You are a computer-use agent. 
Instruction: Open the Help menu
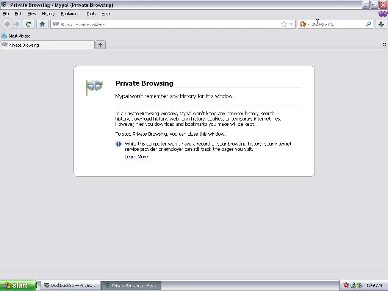tap(105, 14)
